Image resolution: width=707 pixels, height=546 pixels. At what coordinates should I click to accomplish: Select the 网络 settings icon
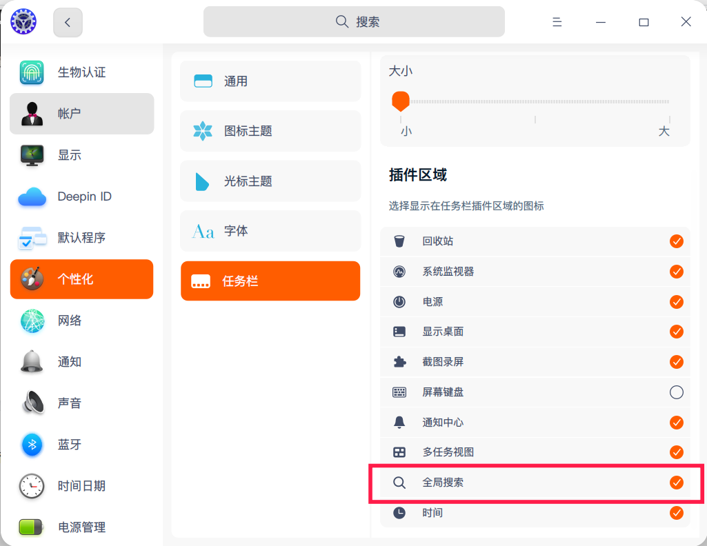[x=81, y=321]
